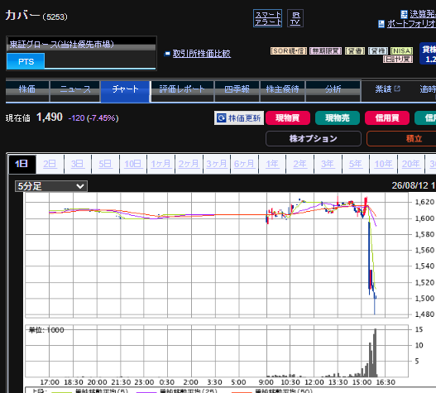Viewport: 436px width, 393px height.
Task: Select the 5日 chart period
Action: pos(105,164)
